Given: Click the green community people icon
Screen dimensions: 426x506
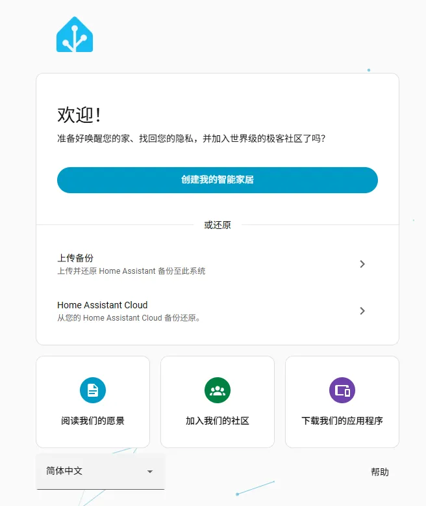Looking at the screenshot, I should coord(218,390).
